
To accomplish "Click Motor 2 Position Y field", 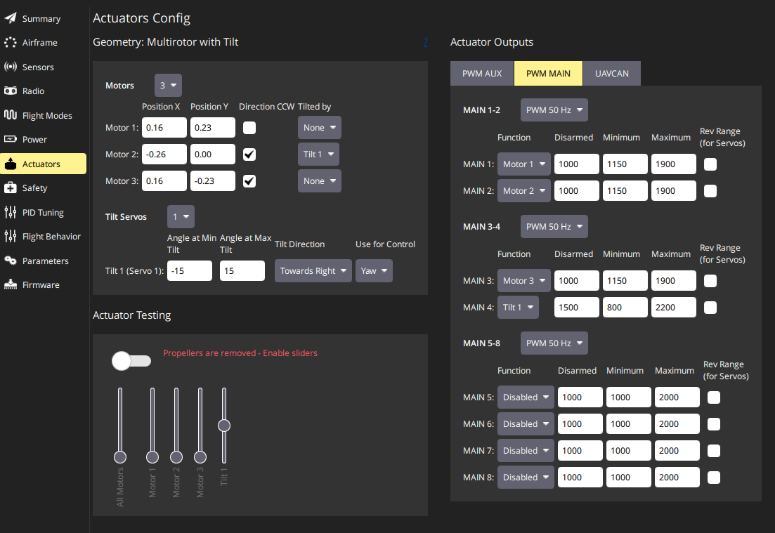I will coord(213,154).
